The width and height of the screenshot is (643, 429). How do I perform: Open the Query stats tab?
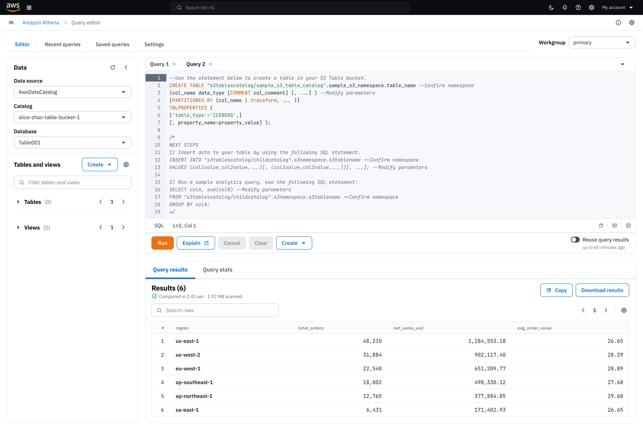218,270
